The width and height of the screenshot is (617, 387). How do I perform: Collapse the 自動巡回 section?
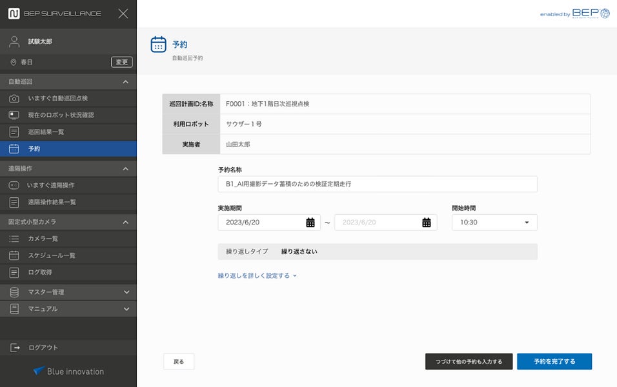(125, 82)
